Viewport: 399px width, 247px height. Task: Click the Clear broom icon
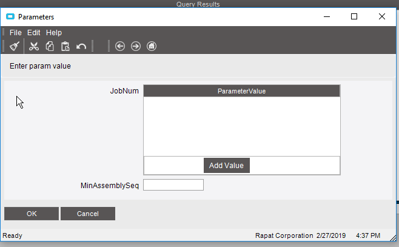(15, 46)
